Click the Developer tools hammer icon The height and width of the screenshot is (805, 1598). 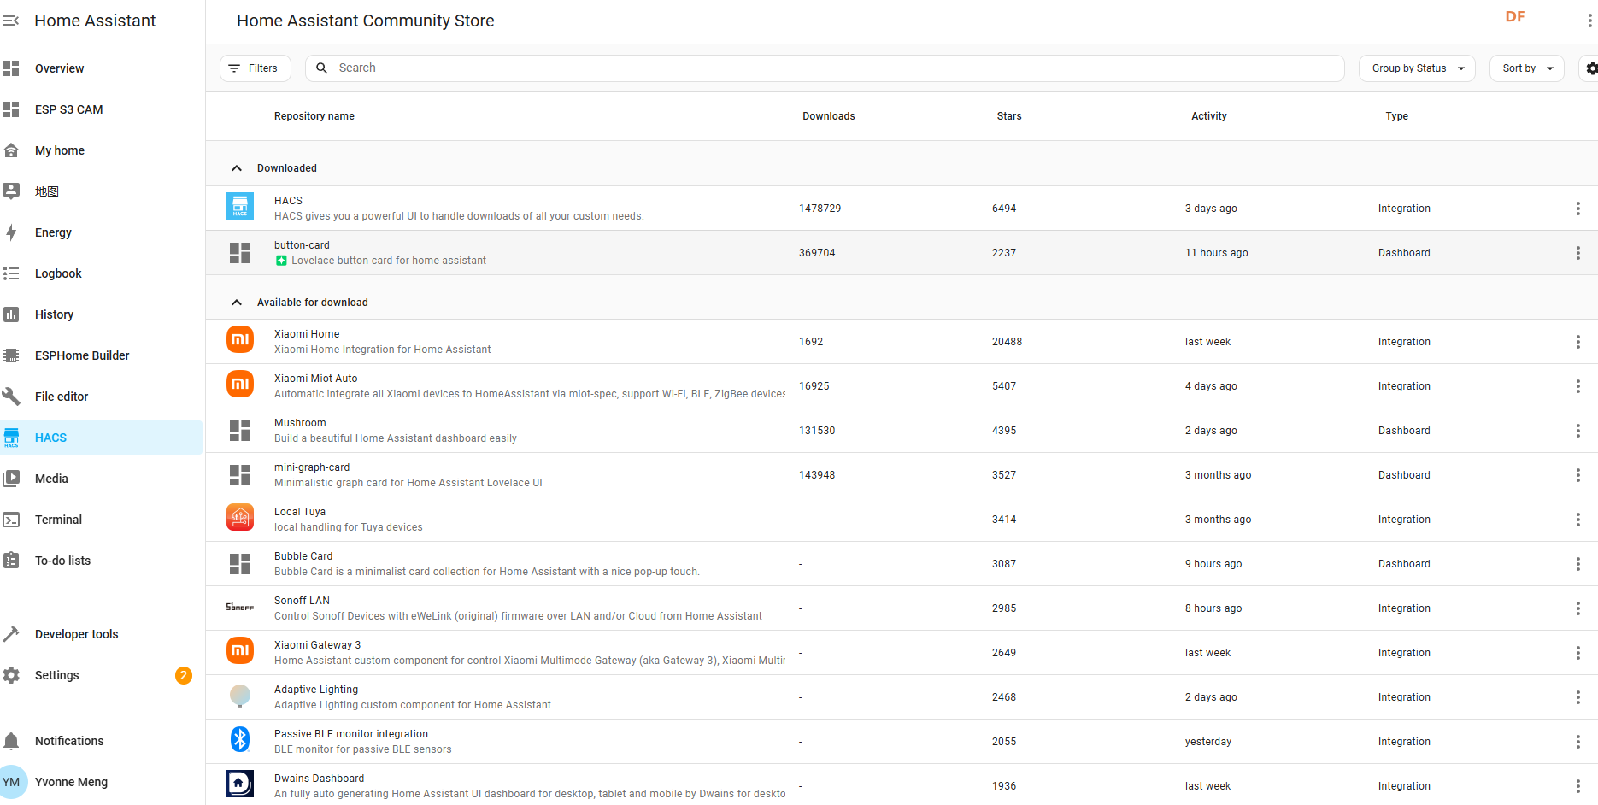(x=11, y=634)
